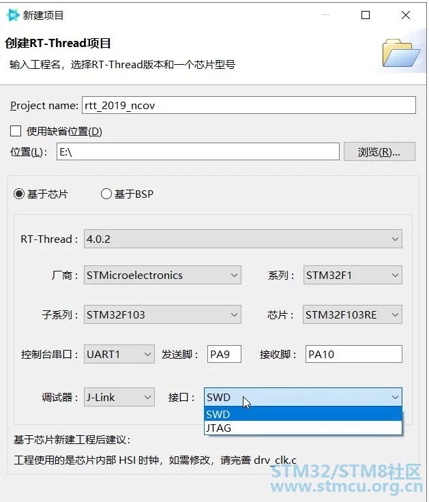
Task: Open the 子系列 STM32F103 dropdown
Action: (x=162, y=314)
